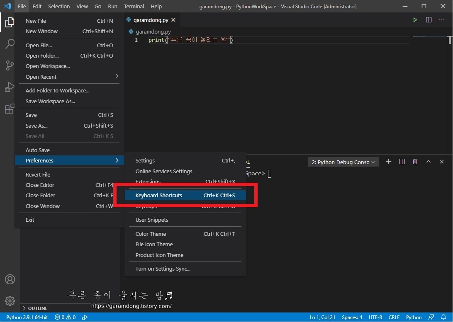Open notifications bell in status bar
This screenshot has width=453, height=322.
click(443, 317)
